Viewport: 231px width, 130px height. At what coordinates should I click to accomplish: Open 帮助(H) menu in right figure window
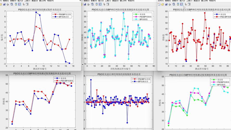pos(212,1)
